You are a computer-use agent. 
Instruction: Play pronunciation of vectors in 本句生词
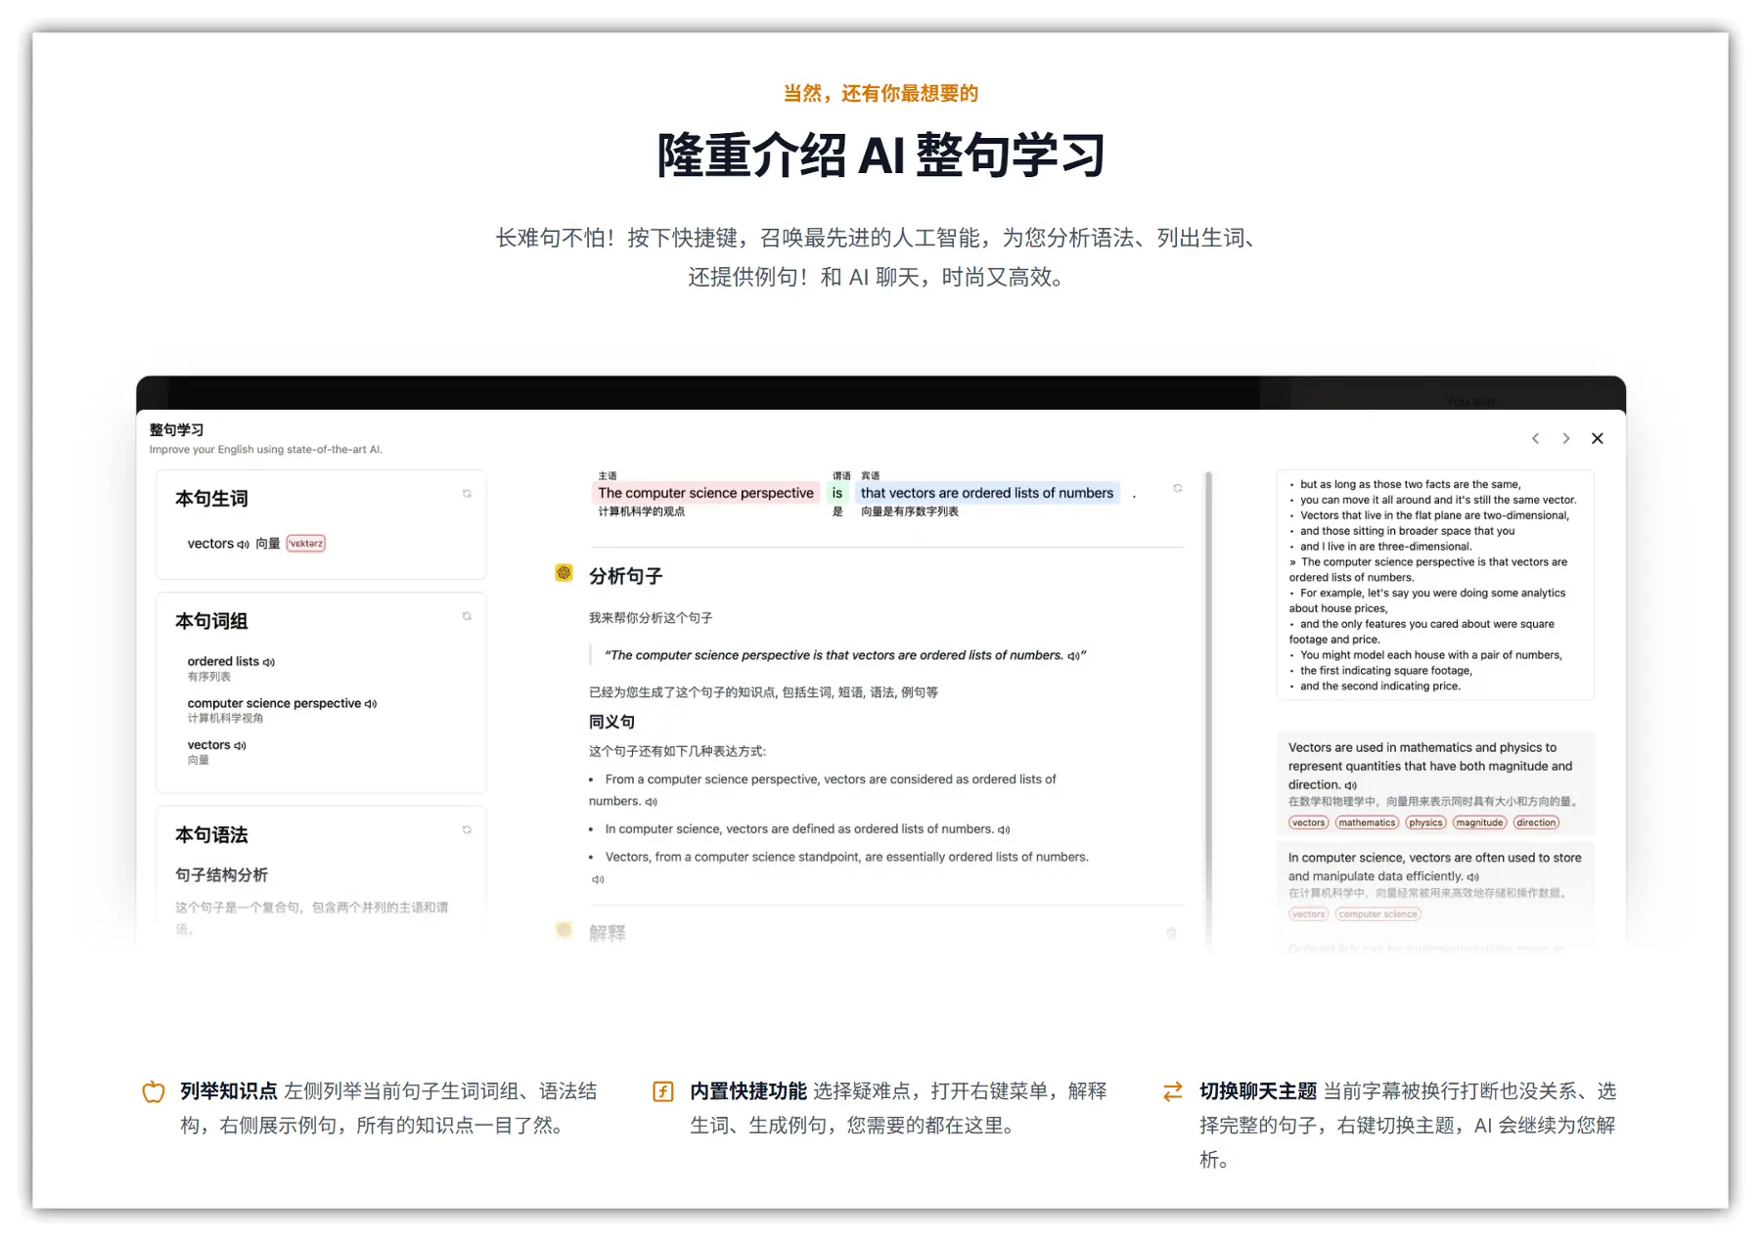(243, 545)
